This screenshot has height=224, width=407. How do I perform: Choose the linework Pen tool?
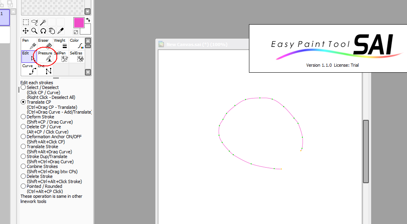pyautogui.click(x=29, y=44)
